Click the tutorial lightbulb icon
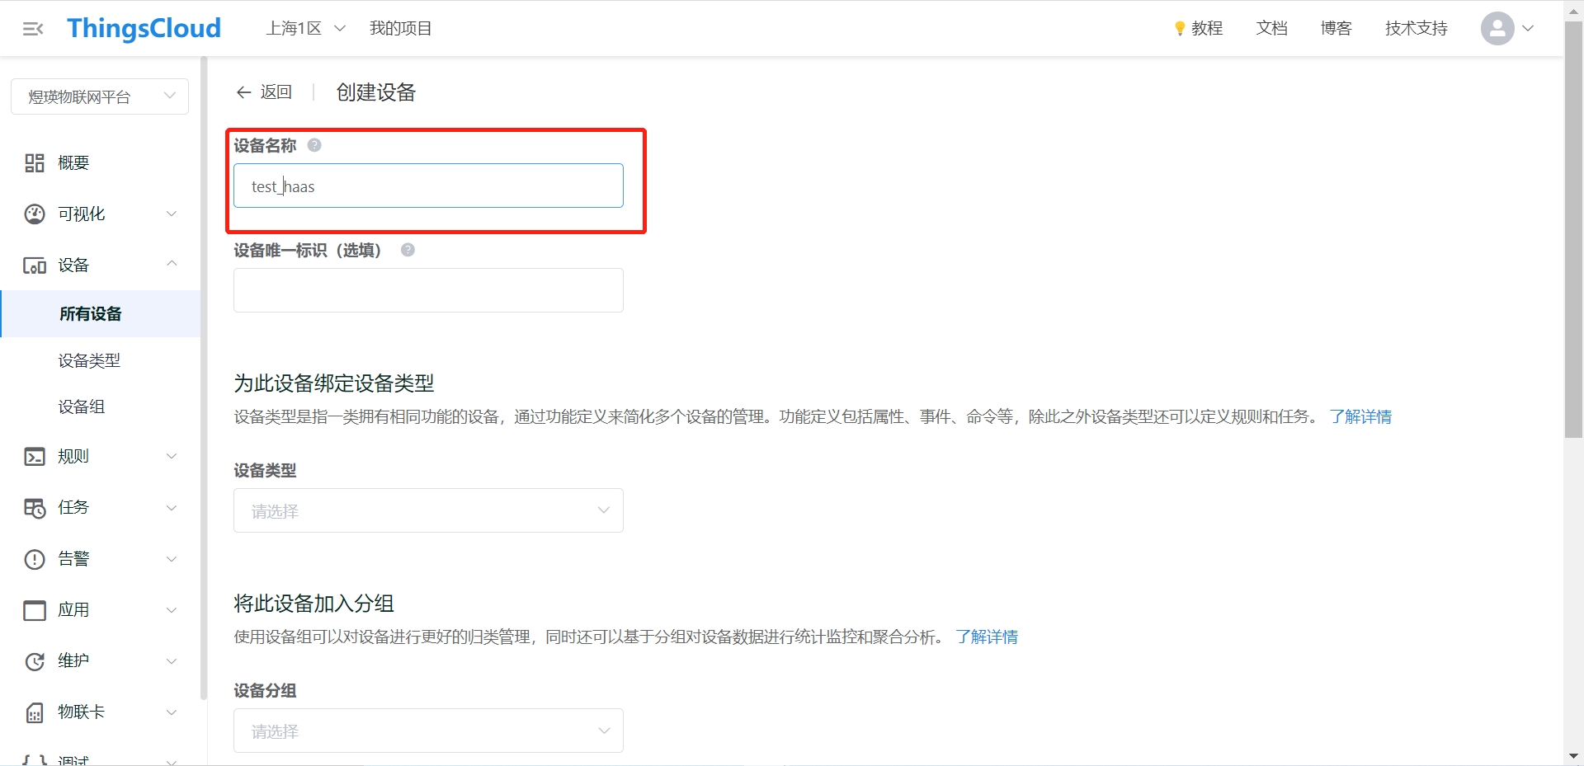The height and width of the screenshot is (766, 1584). (1180, 29)
